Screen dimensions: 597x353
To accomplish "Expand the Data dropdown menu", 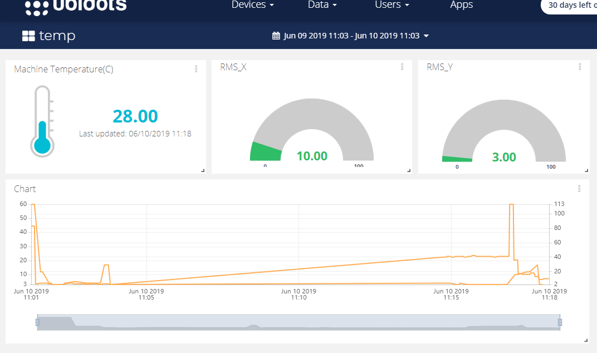I will coord(322,5).
